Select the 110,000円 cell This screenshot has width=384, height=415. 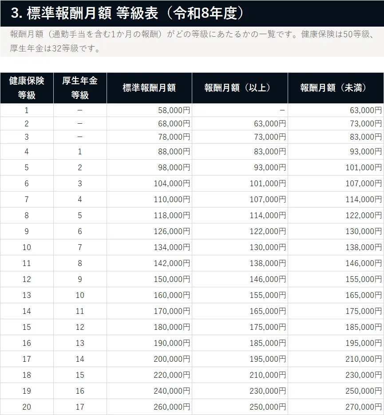[x=149, y=199]
